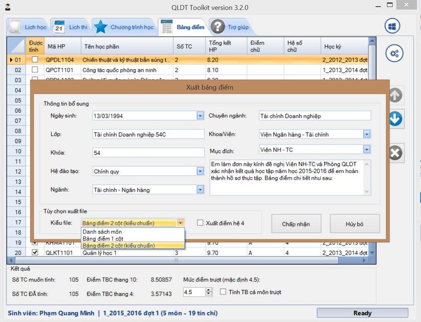The image size is (421, 322).
Task: Click the Chấp nhận button
Action: (x=295, y=224)
